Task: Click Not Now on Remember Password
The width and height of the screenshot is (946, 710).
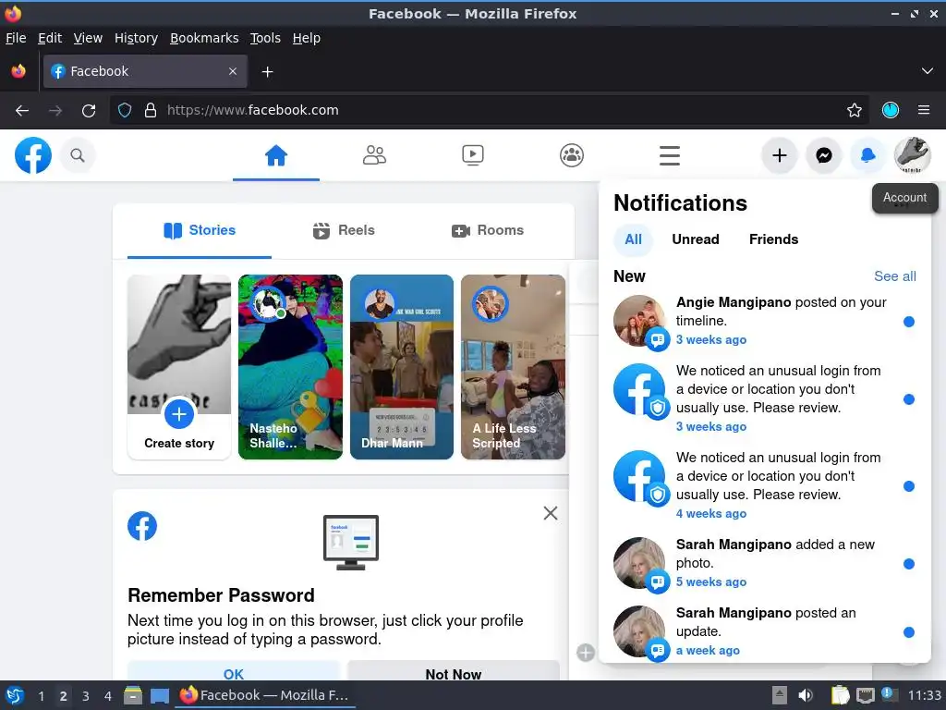Action: tap(453, 671)
